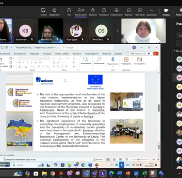Adjust the PowerPoint zoom slider handle
Viewport: 182px width, 178px height.
coord(138,160)
